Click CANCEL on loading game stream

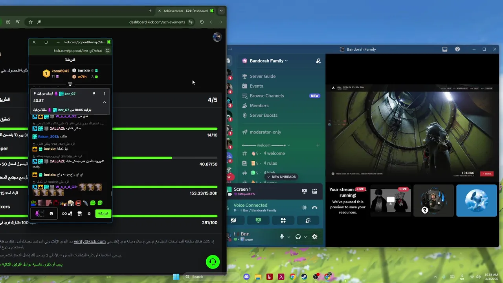[x=488, y=173]
